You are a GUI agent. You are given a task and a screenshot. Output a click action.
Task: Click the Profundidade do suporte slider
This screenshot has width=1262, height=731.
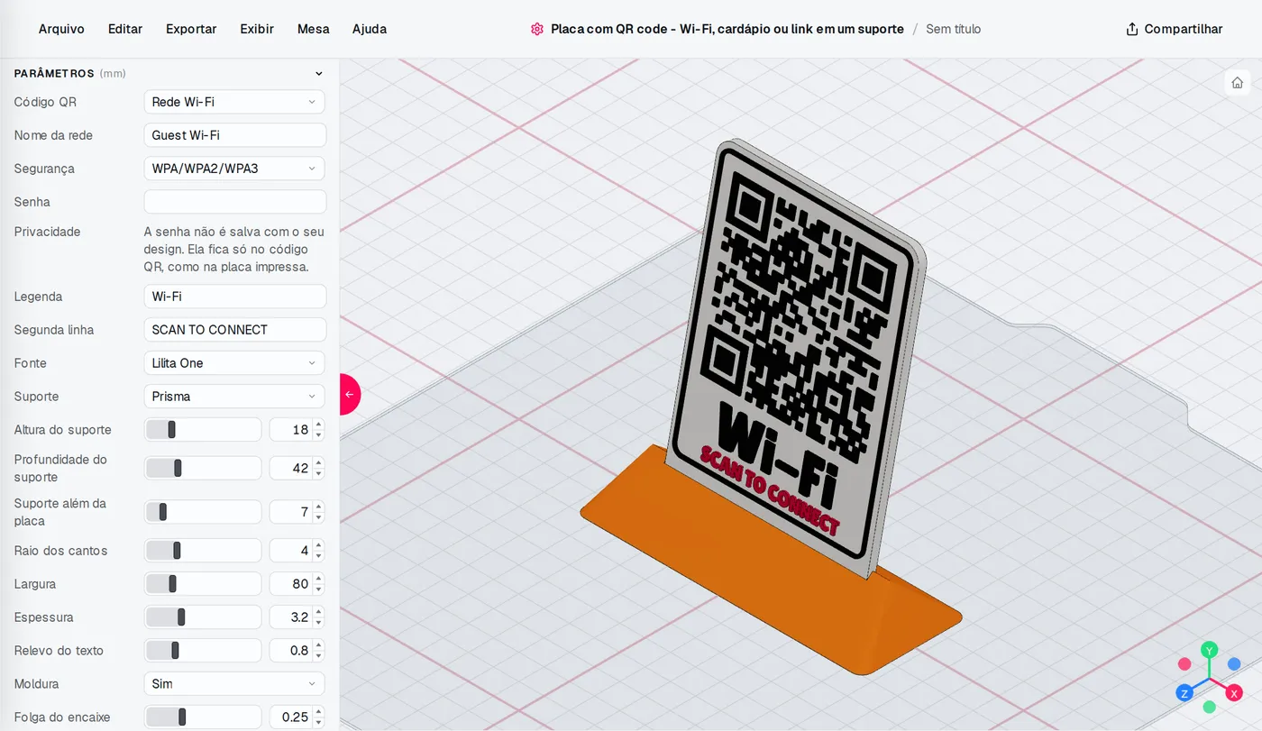(203, 468)
